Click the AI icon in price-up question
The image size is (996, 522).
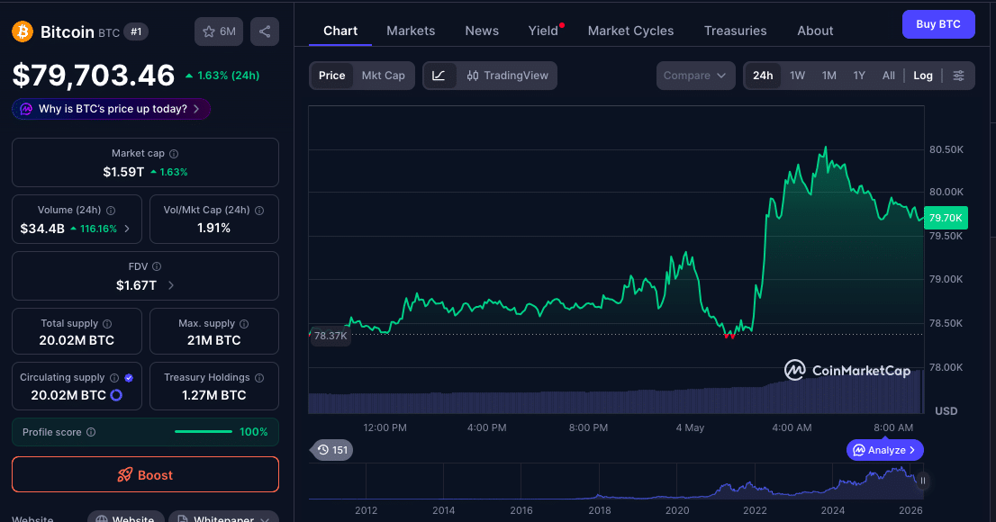(x=26, y=109)
